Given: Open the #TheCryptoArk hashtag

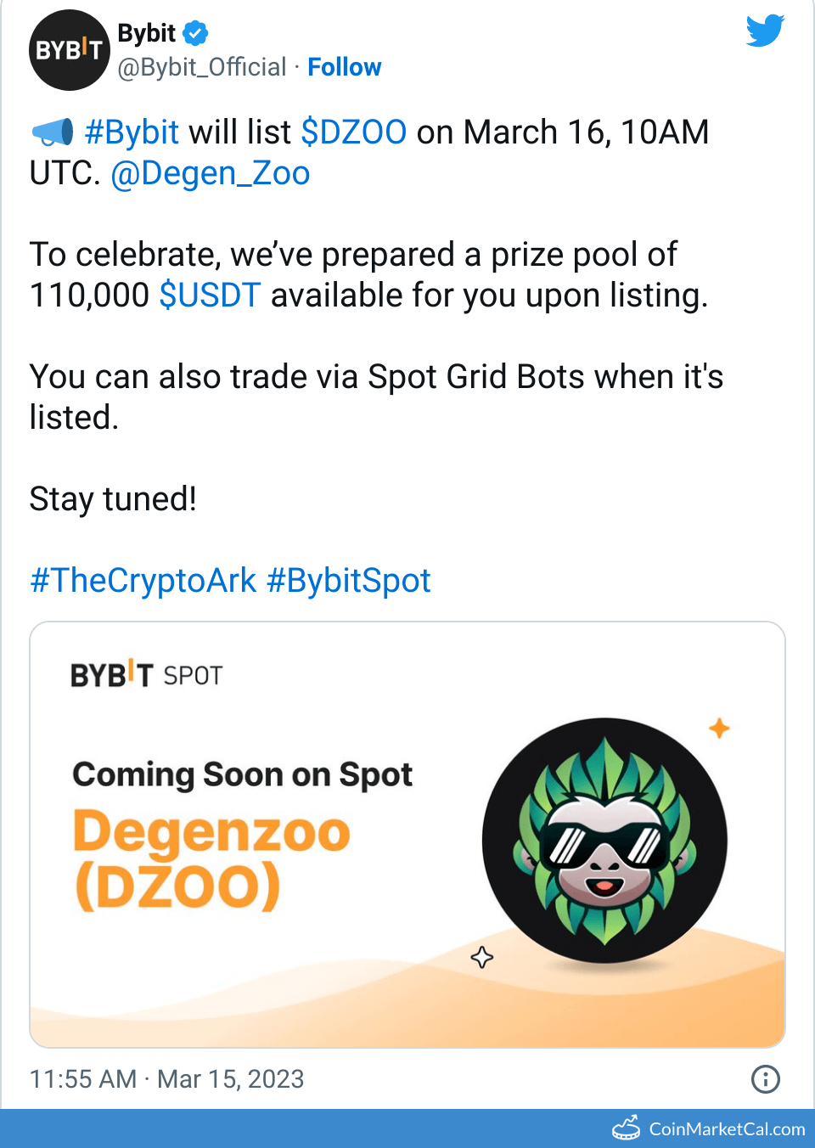Looking at the screenshot, I should point(143,581).
